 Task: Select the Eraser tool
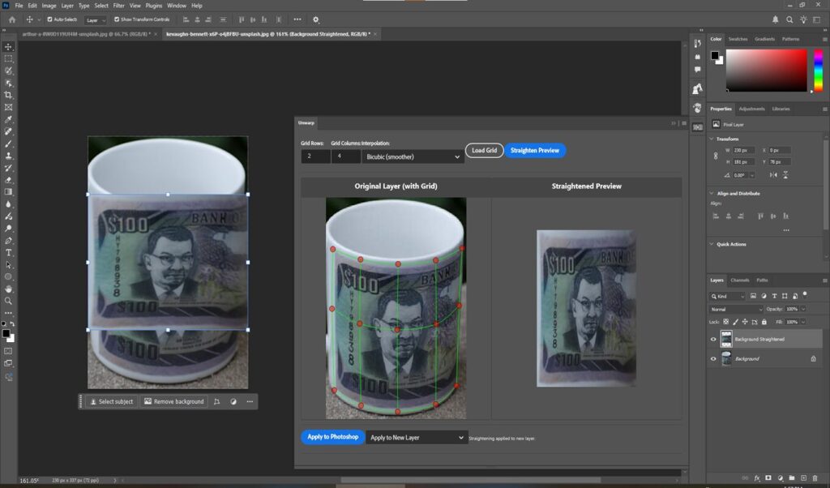8,180
